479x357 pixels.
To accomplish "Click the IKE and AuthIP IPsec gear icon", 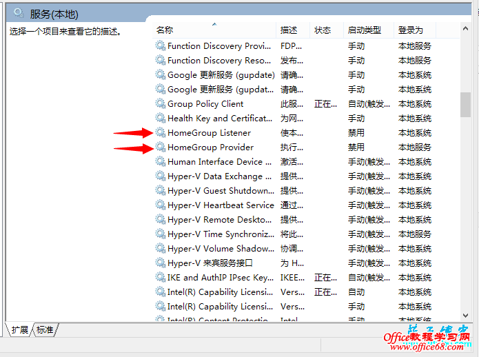I will coord(161,277).
